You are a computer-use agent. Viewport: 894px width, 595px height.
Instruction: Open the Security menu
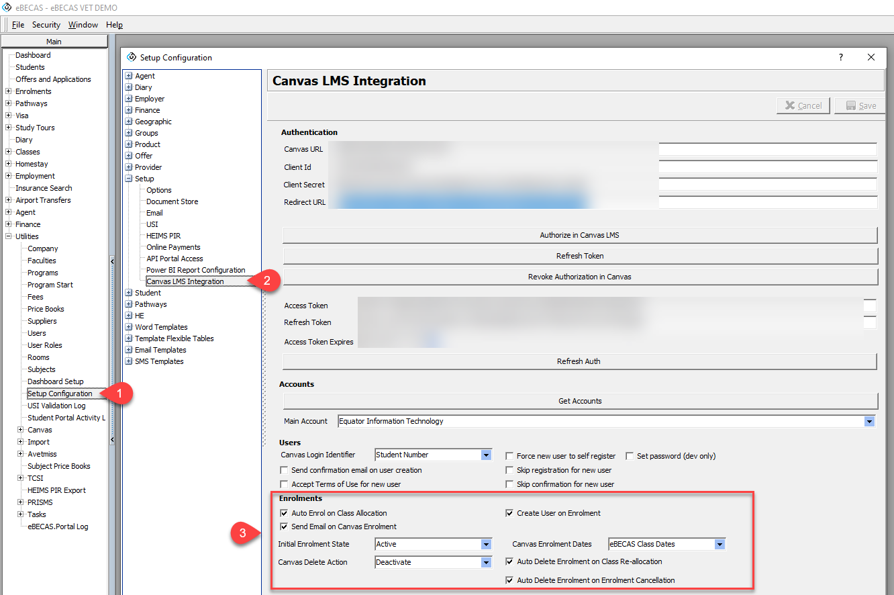click(46, 25)
